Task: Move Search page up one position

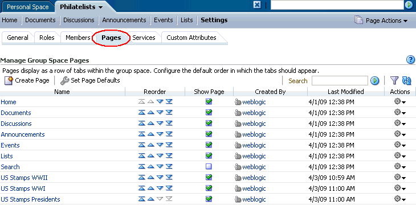Action: (150, 166)
